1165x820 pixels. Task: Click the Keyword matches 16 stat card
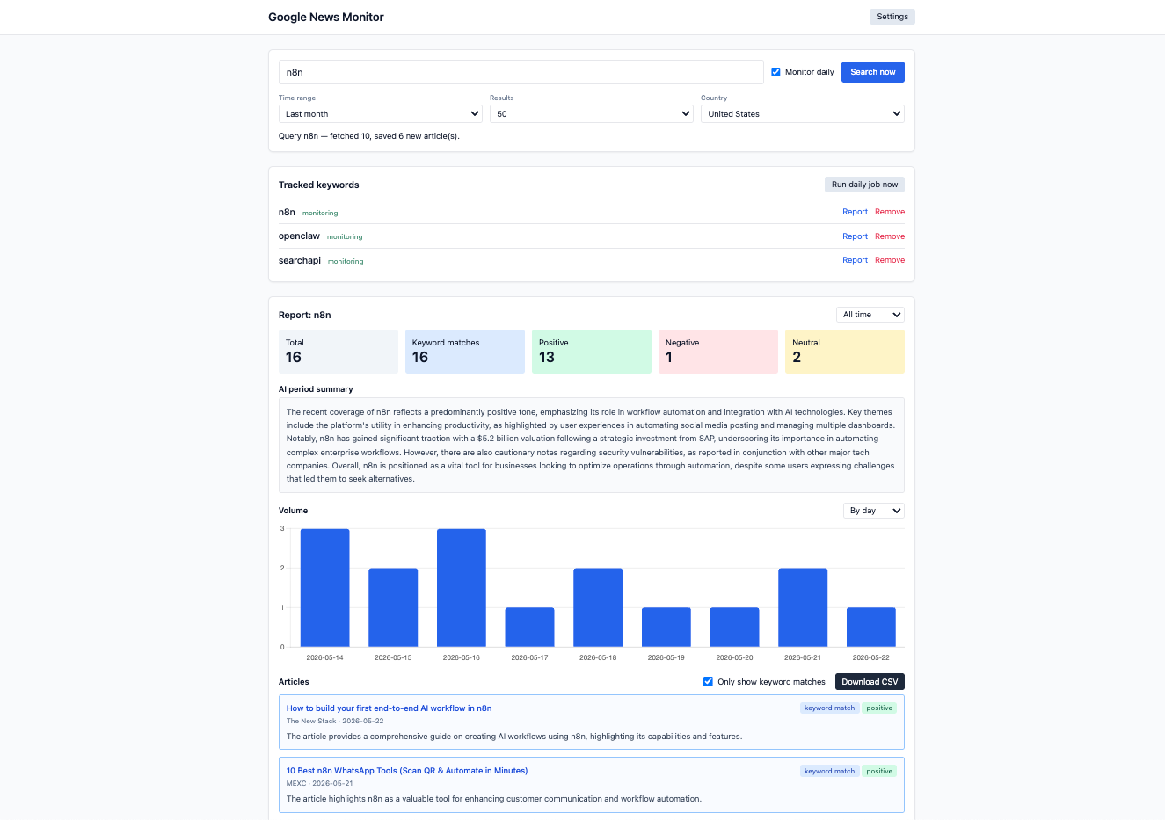(x=465, y=352)
